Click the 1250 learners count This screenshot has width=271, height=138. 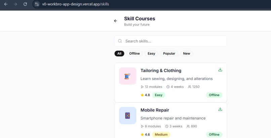[x=196, y=87]
